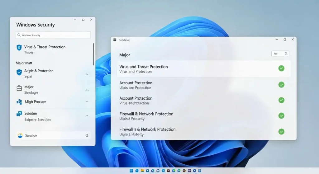Click green check beside Uipls and Protection

(x=281, y=85)
